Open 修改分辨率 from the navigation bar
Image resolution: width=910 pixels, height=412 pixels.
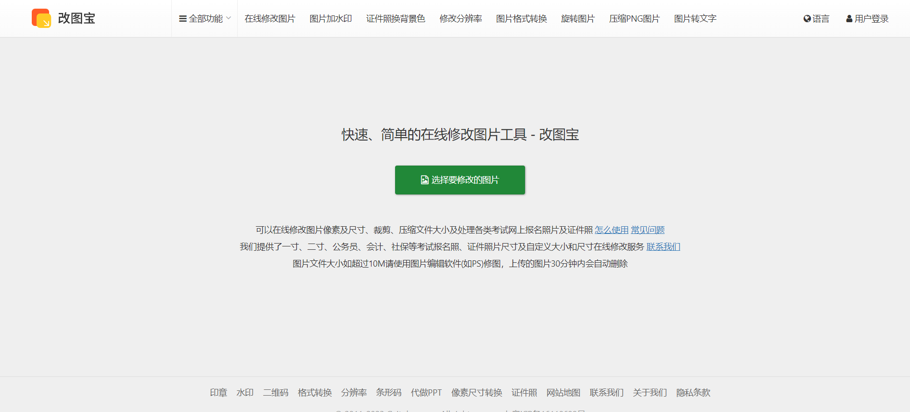pyautogui.click(x=461, y=19)
